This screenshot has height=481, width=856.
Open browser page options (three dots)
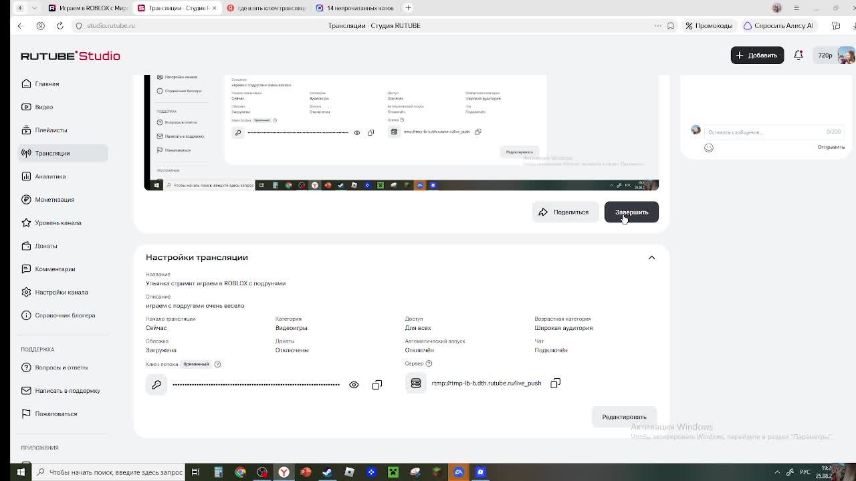coord(657,25)
